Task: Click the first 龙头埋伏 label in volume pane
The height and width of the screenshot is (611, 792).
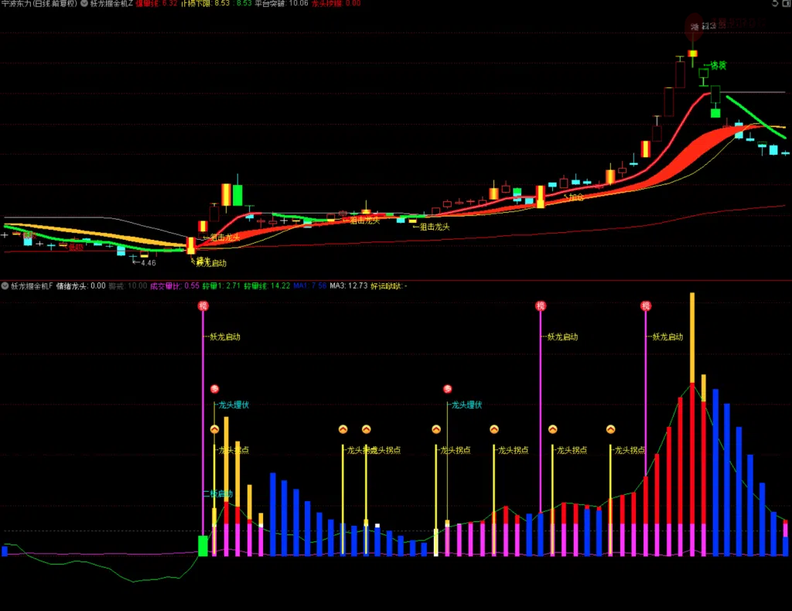Action: [234, 405]
